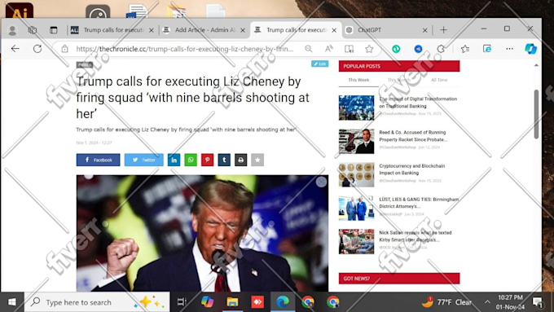Open the collections icon
Screen dimensions: 554x312
point(487,49)
